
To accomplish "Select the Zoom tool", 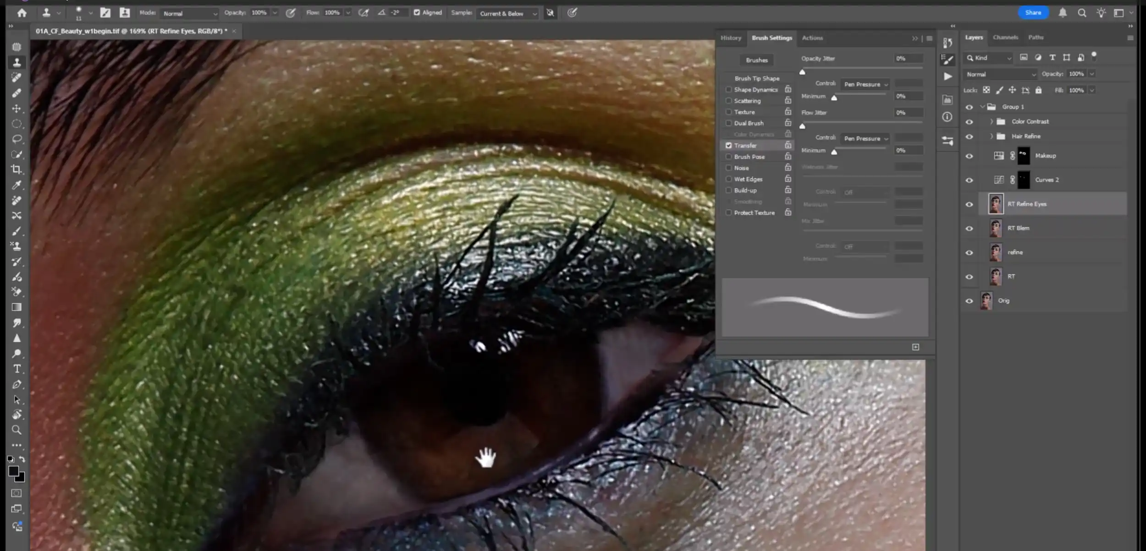I will [x=17, y=430].
